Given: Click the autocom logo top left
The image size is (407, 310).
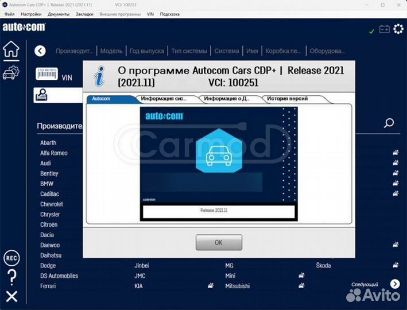Looking at the screenshot, I should click(24, 27).
